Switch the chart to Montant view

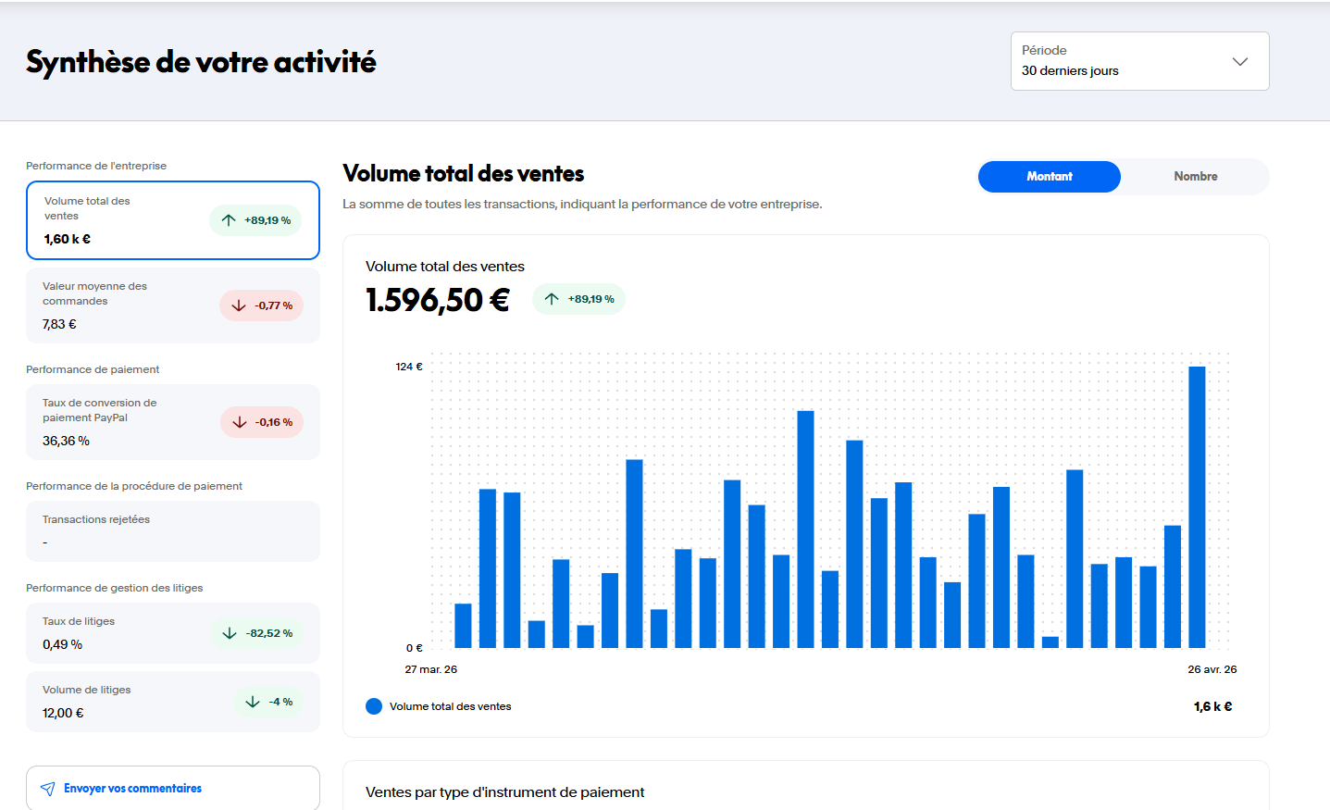tap(1050, 177)
